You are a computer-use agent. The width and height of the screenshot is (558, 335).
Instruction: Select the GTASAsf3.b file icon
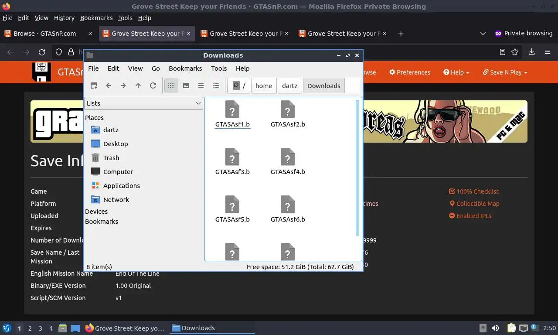pyautogui.click(x=232, y=157)
